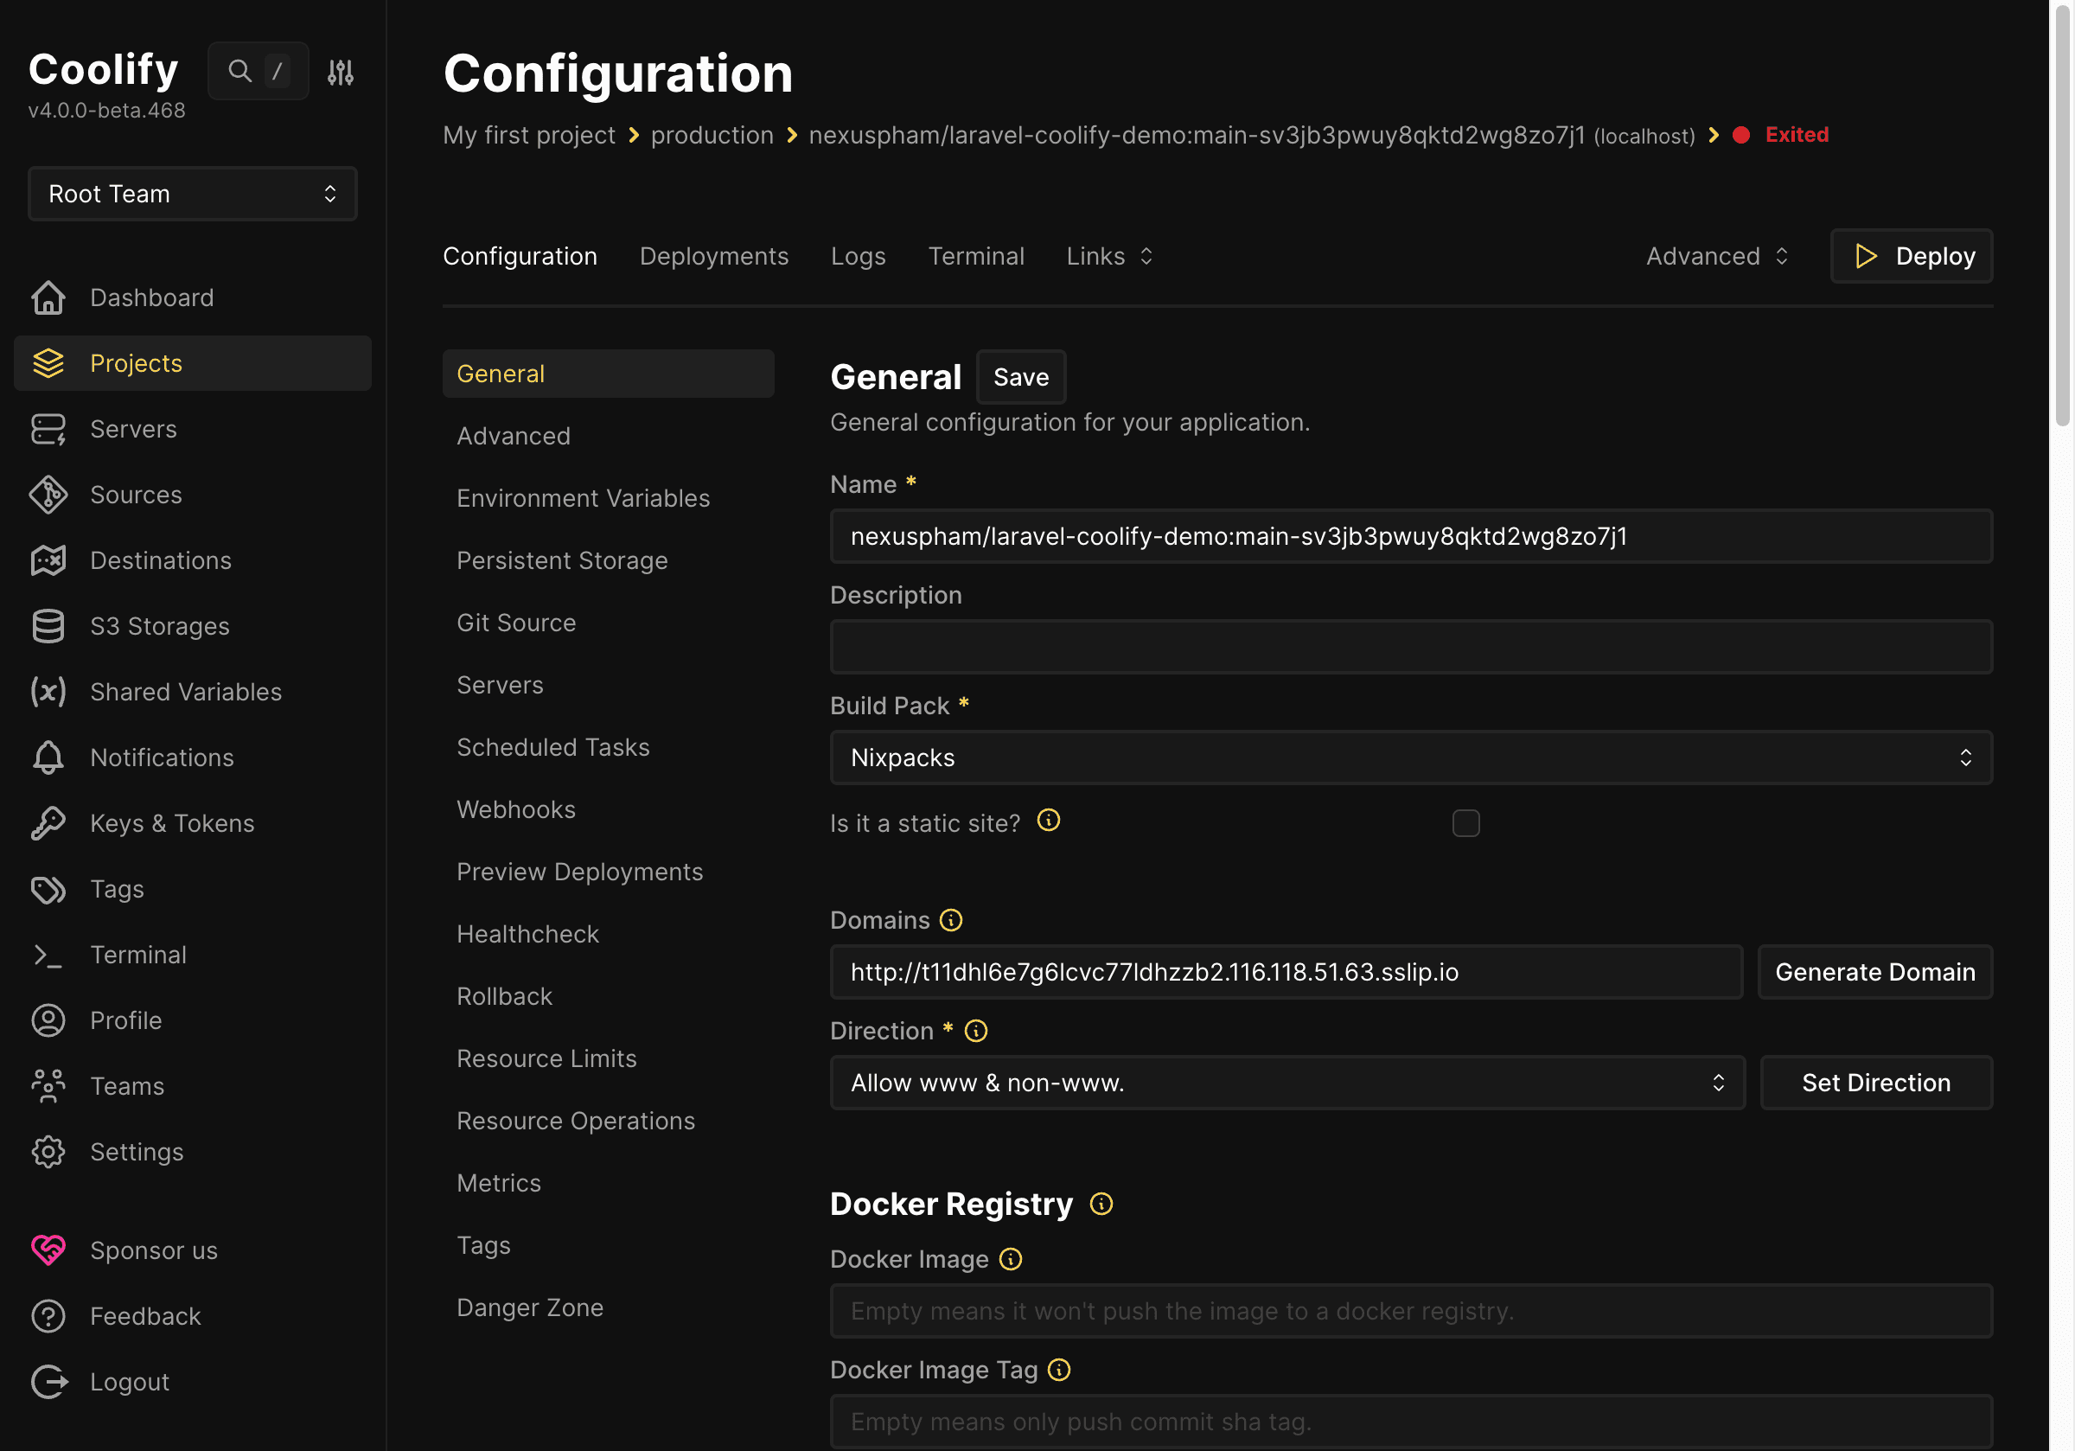Screen dimensions: 2075x1451
Task: Open the Root Team selector
Action: (x=192, y=194)
